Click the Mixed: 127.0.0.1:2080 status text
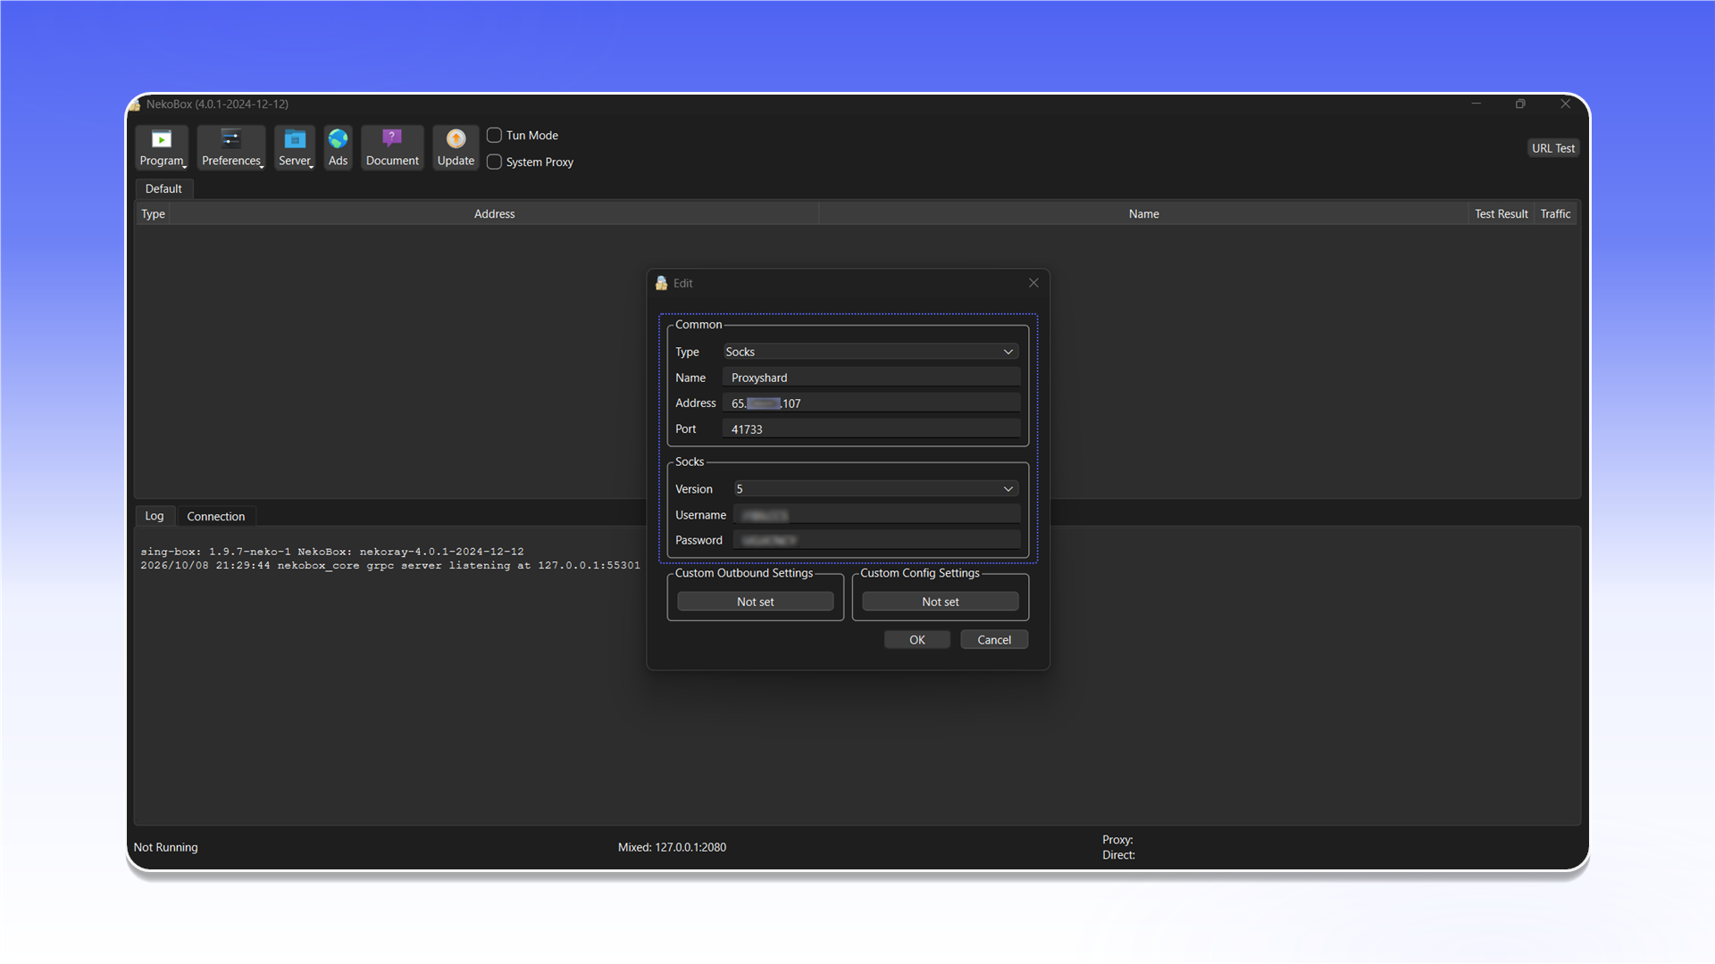Screen dimensions: 1715x964 tap(672, 847)
